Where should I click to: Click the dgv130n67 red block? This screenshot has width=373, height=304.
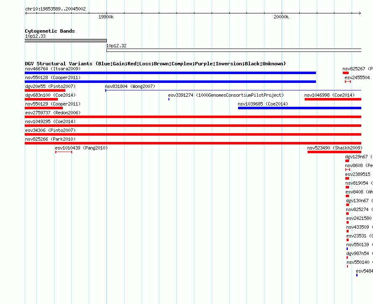tap(348, 205)
